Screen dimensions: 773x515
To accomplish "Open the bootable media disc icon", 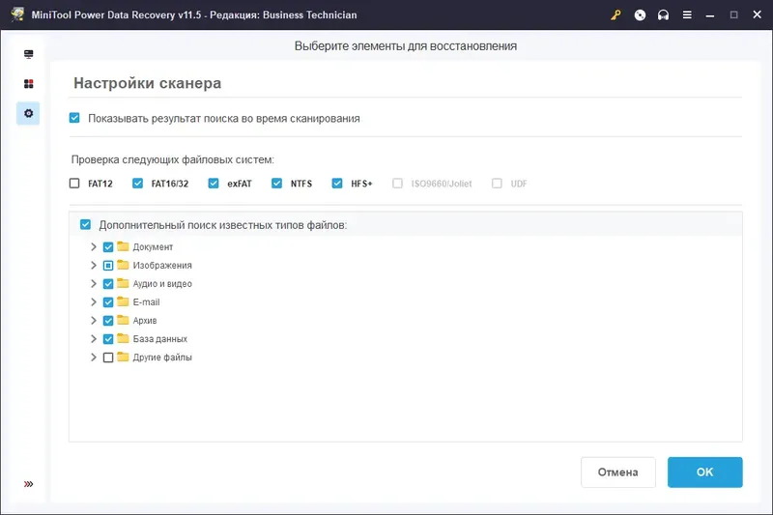I will coord(640,14).
